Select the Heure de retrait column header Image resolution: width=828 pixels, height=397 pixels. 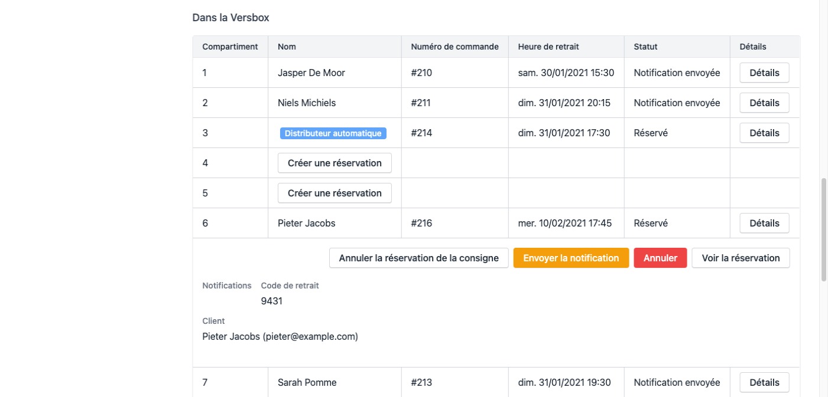point(548,47)
